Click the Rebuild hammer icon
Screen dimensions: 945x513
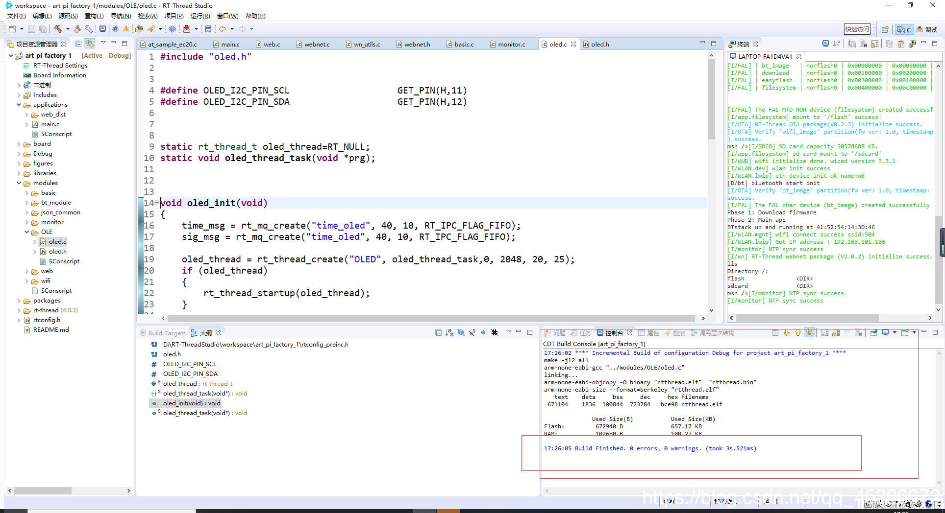click(x=77, y=29)
